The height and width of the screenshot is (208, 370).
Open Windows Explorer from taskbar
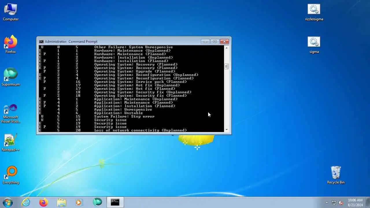62,203
